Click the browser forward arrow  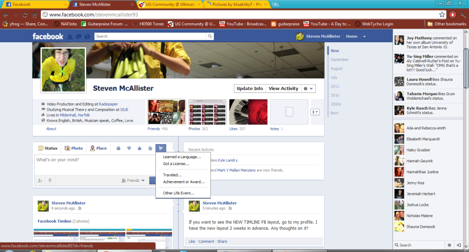(x=15, y=15)
